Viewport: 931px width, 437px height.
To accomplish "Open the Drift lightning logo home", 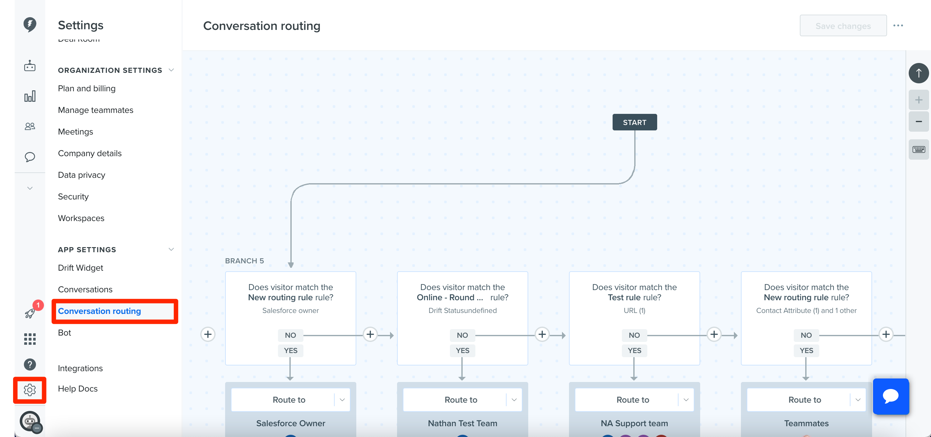I will point(30,24).
